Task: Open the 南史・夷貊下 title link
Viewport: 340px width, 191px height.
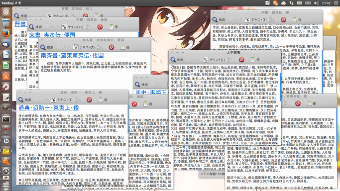Action: tap(151, 92)
